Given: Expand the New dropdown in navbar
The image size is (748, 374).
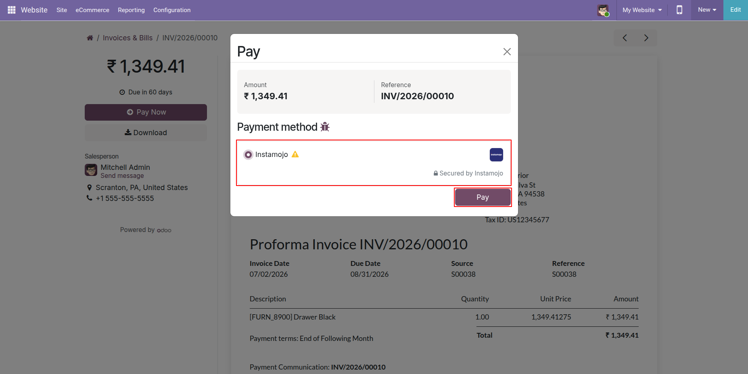Looking at the screenshot, I should [x=707, y=10].
